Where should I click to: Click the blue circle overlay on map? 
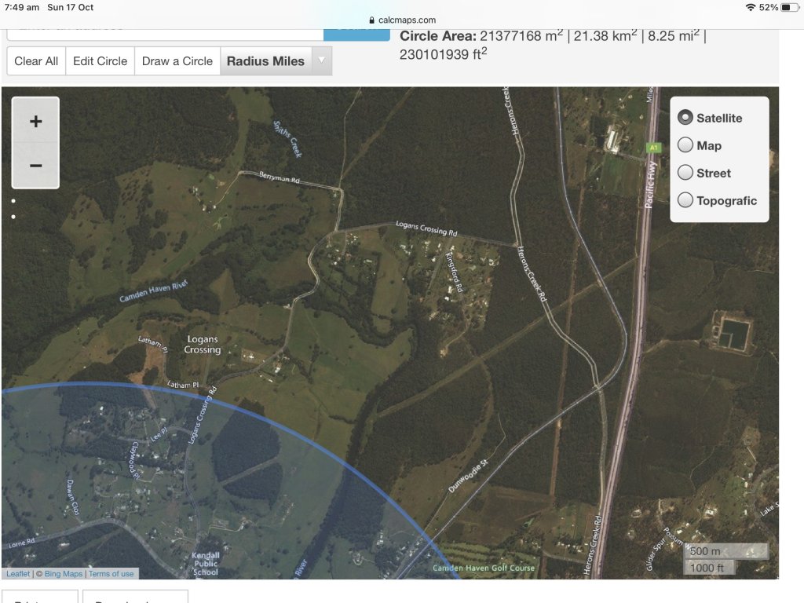point(157,487)
